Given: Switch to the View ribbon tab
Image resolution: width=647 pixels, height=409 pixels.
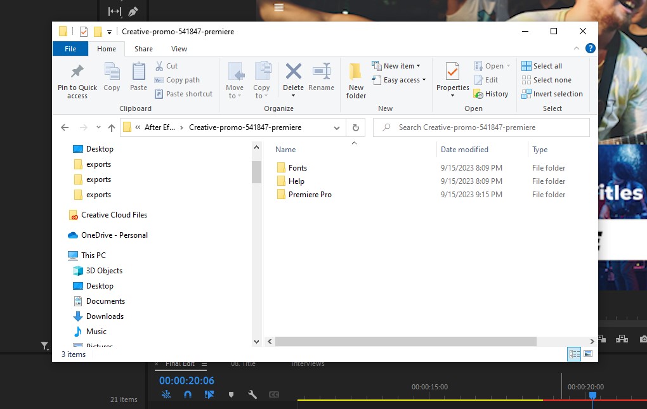Looking at the screenshot, I should 179,49.
